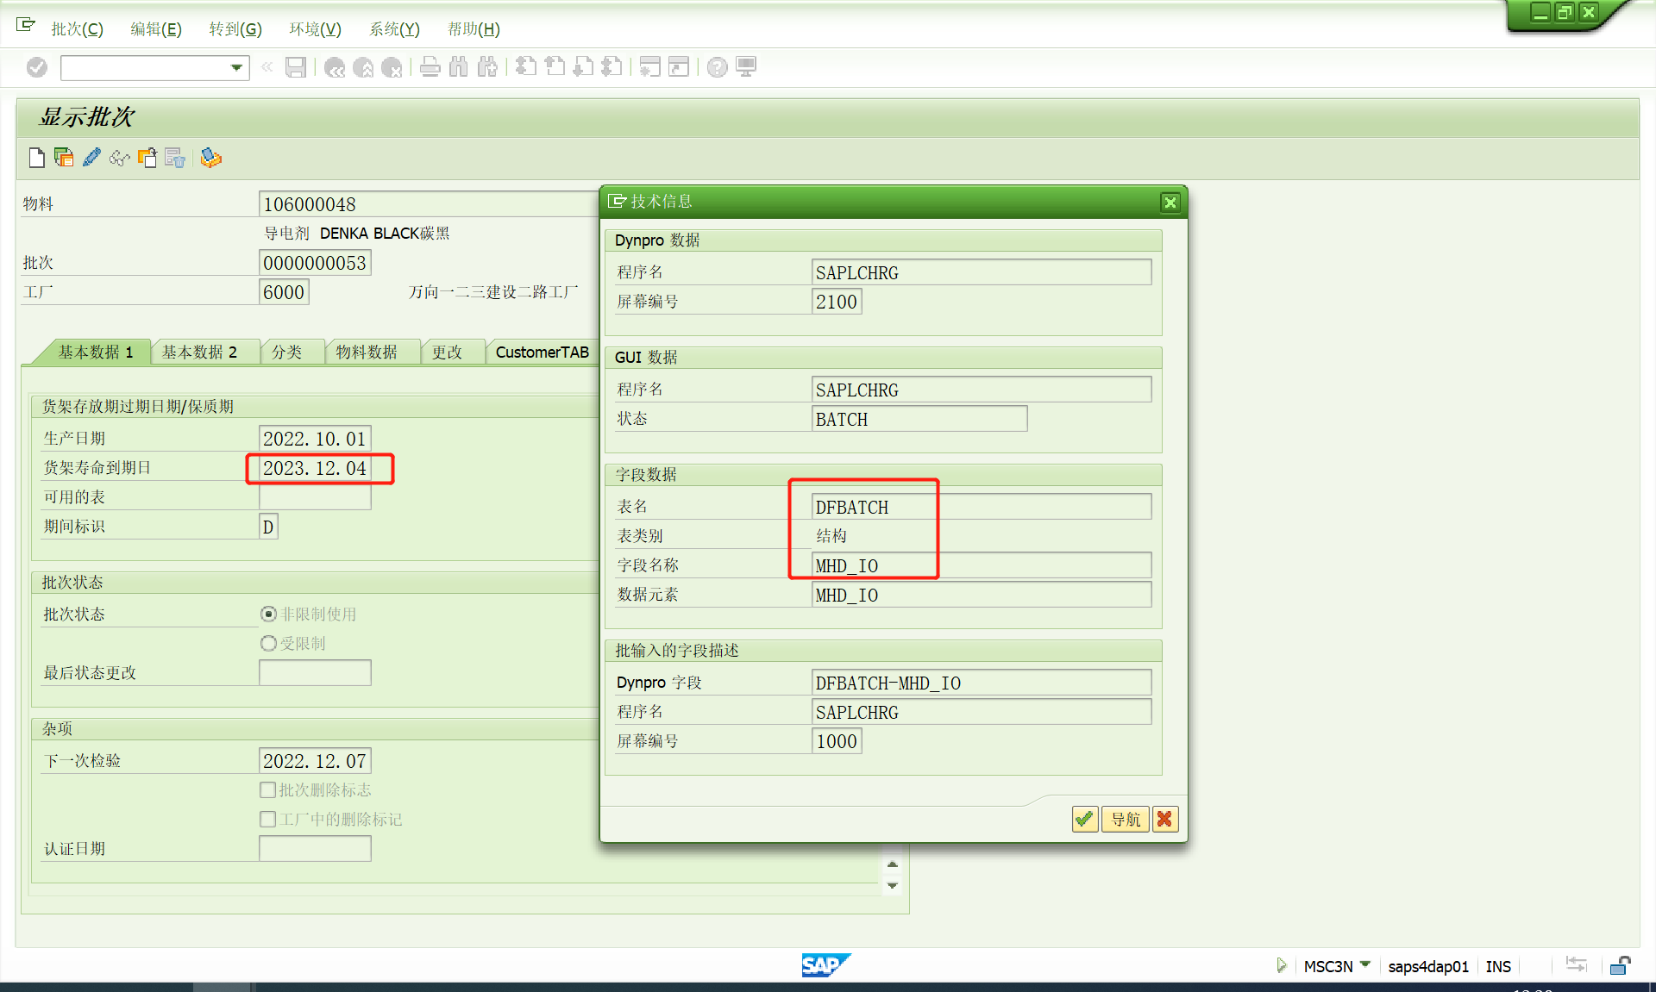
Task: Toggle the 工厂中的删除标记 checkbox
Action: pyautogui.click(x=268, y=820)
